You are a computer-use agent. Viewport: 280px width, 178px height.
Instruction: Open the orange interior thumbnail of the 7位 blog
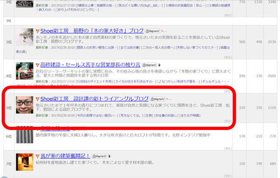24,162
